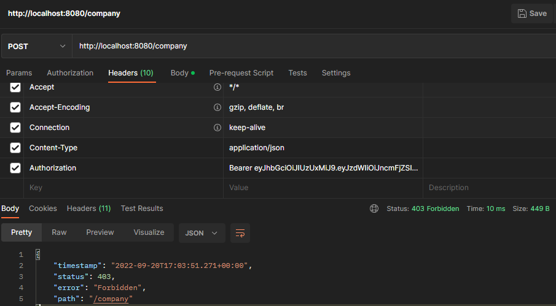The image size is (556, 306).
Task: Select the Visualize response view
Action: tap(149, 232)
